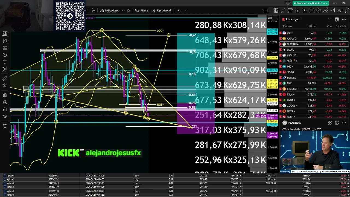Viewport: 350px width, 197px height.
Task: Select the path tool in favorites toolbar
Action: (x=326, y=11)
